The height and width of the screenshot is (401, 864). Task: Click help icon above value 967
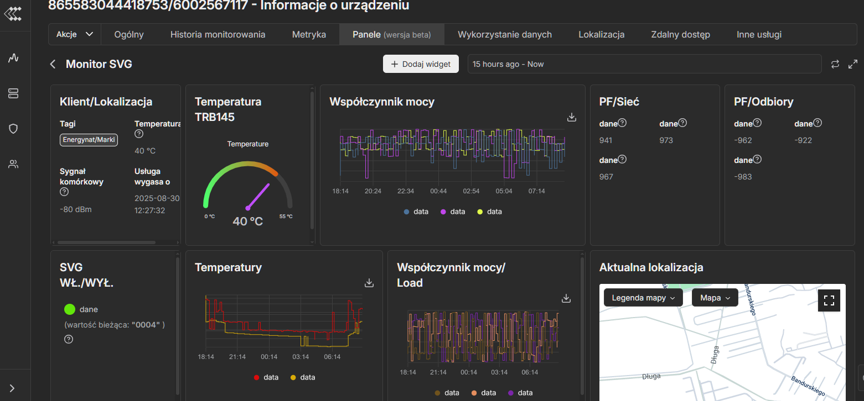(622, 160)
